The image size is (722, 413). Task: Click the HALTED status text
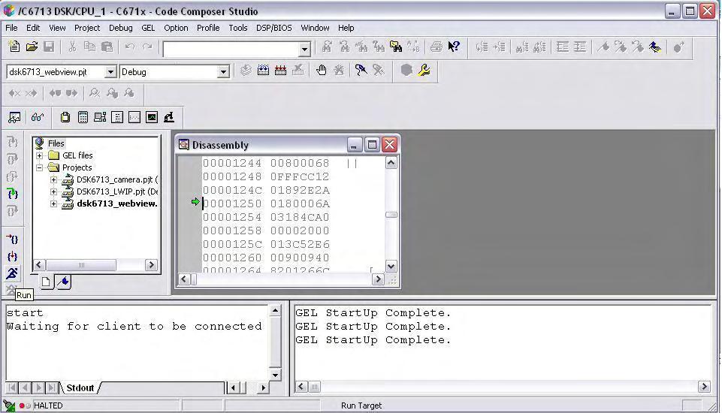coord(48,405)
